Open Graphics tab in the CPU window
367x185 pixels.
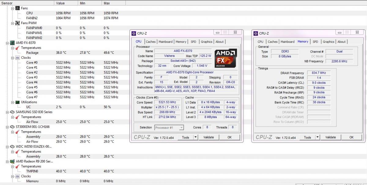206,42
